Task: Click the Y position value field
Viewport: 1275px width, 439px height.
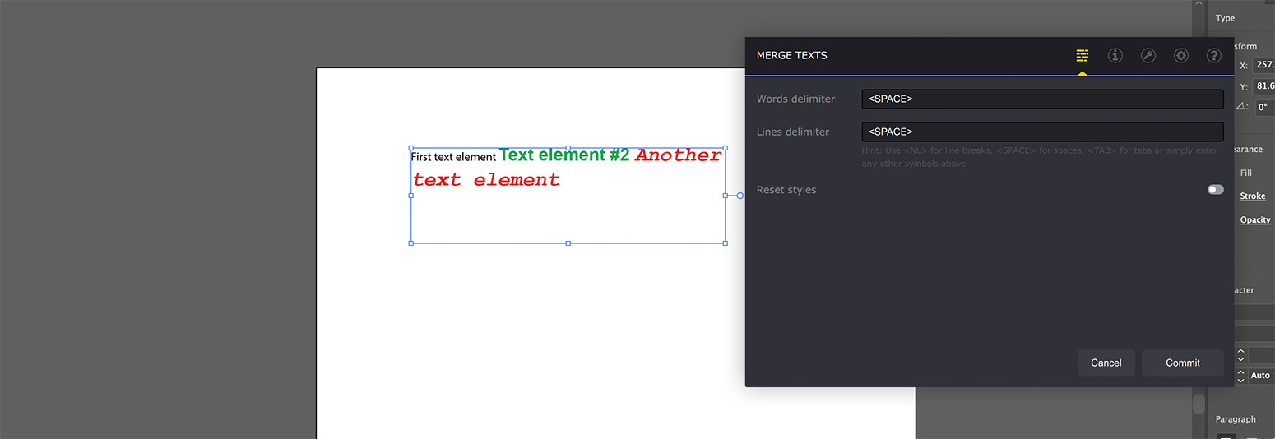Action: tap(1264, 86)
